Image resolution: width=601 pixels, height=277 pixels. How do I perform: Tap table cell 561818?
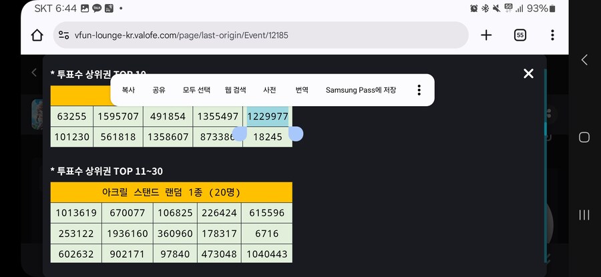click(x=118, y=137)
